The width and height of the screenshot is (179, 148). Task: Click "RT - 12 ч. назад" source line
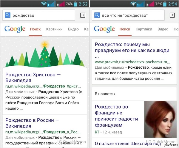108,132
